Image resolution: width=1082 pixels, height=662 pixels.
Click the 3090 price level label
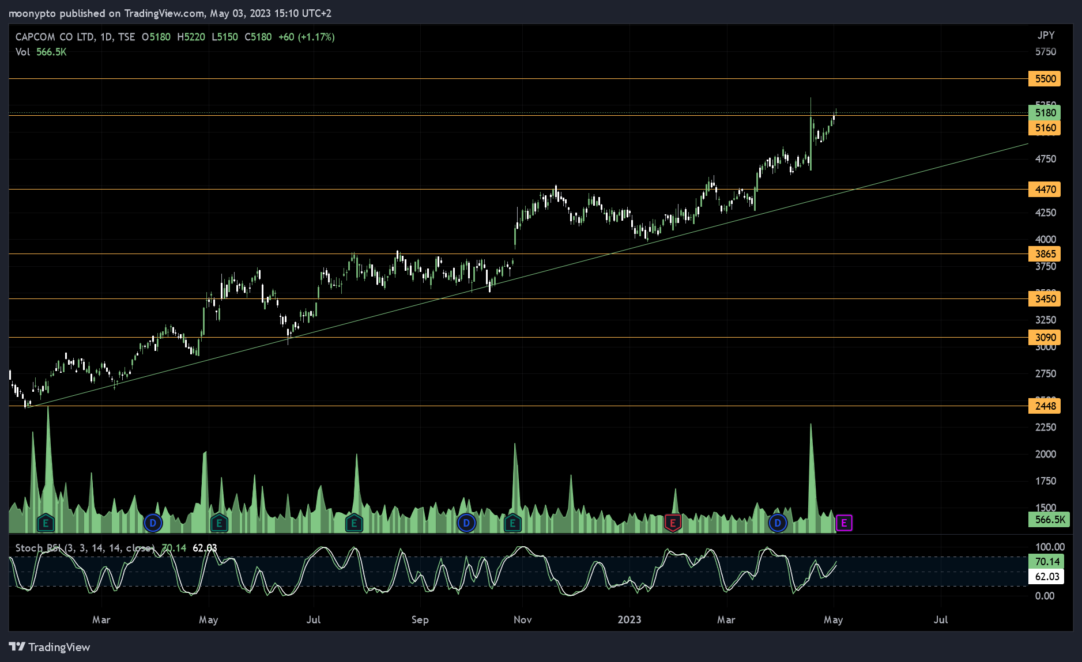coord(1045,337)
